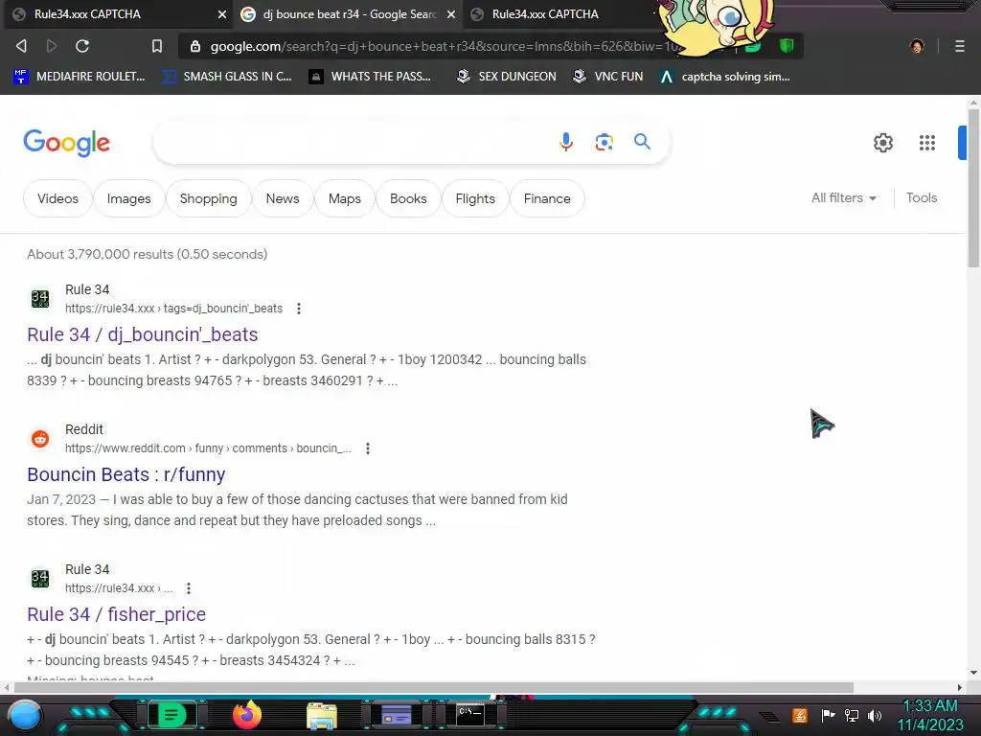Go to the Google logo homepage
Viewport: 981px width, 736px height.
(67, 143)
